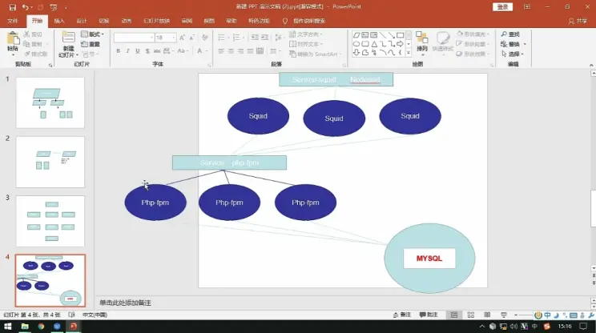
Task: Apply italic formatting
Action: 127,51
